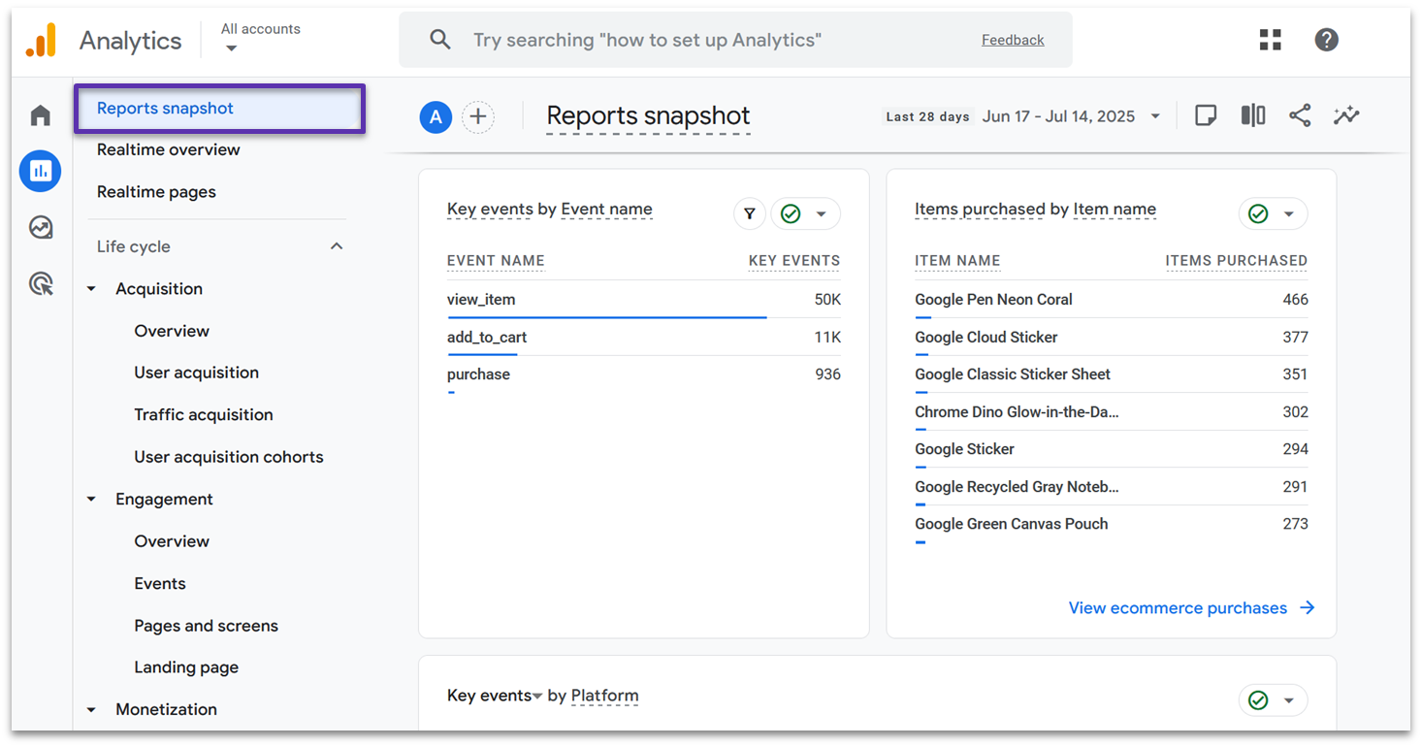Image resolution: width=1422 pixels, height=747 pixels.
Task: Open User acquisition cohorts report
Action: tap(229, 457)
